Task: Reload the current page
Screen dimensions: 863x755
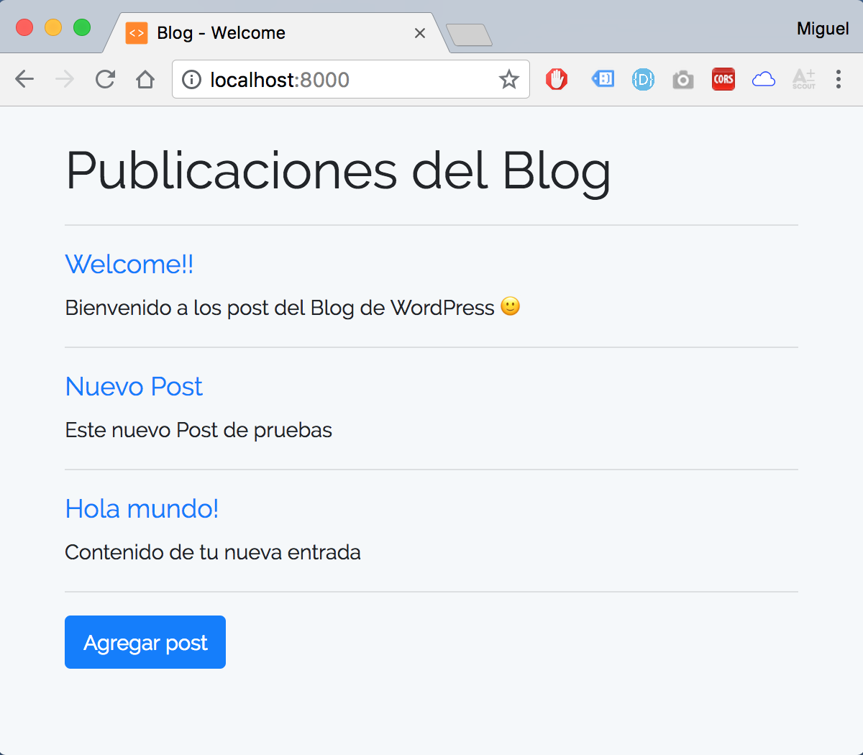Action: [105, 79]
